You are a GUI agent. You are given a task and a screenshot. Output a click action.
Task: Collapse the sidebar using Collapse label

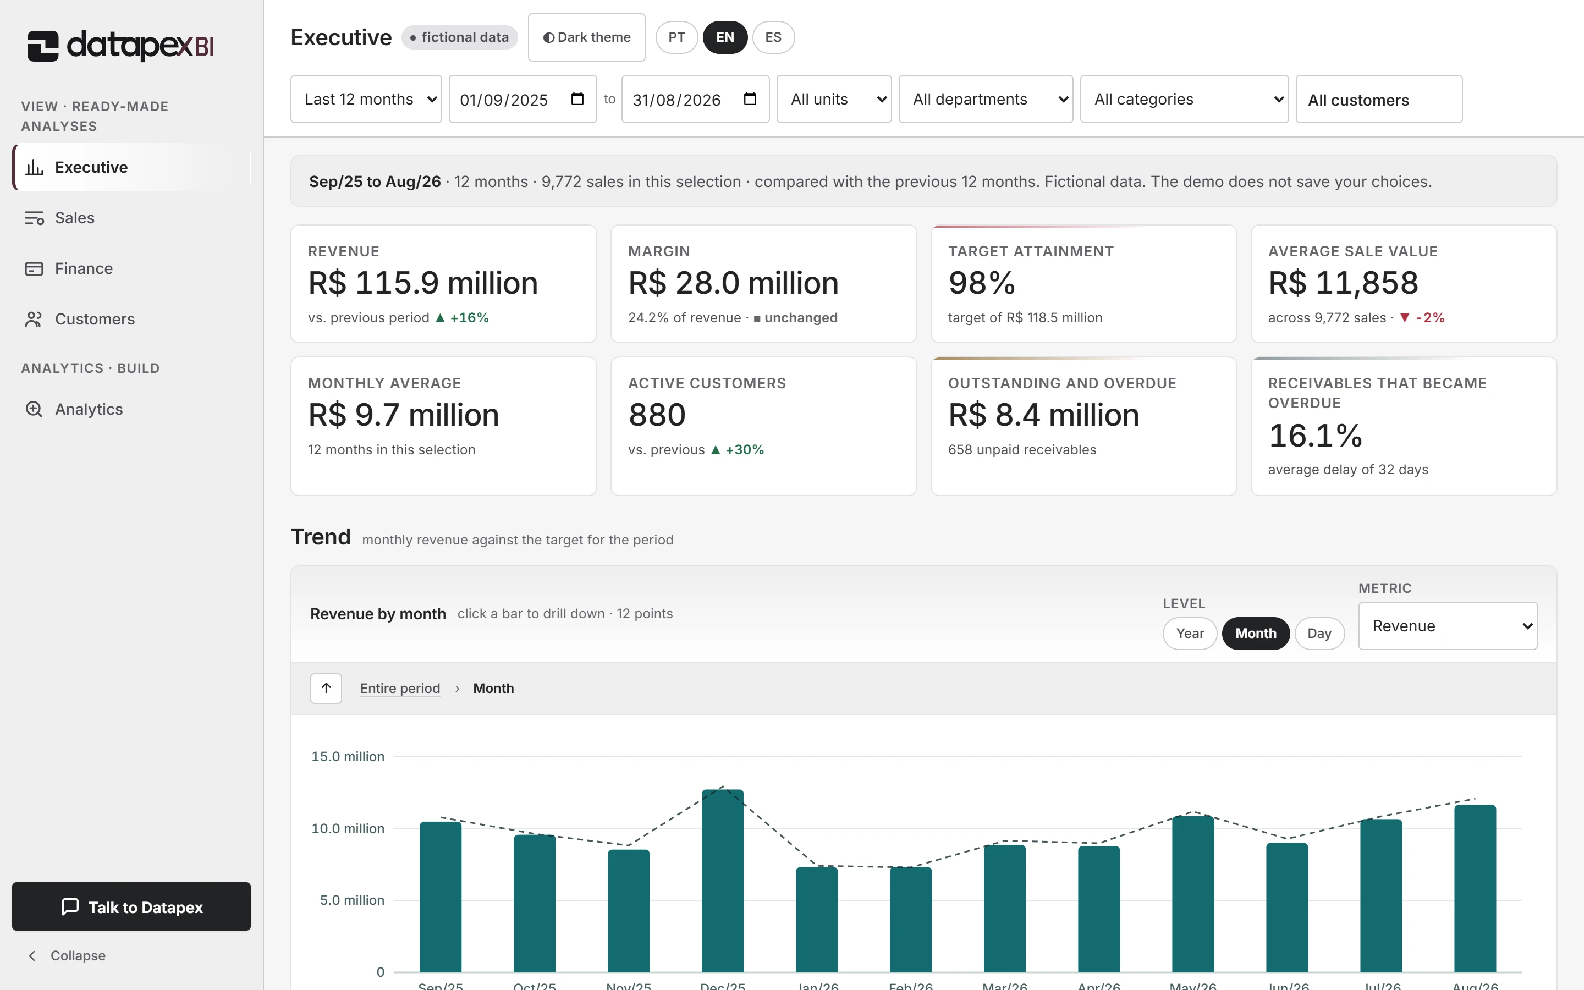78,956
